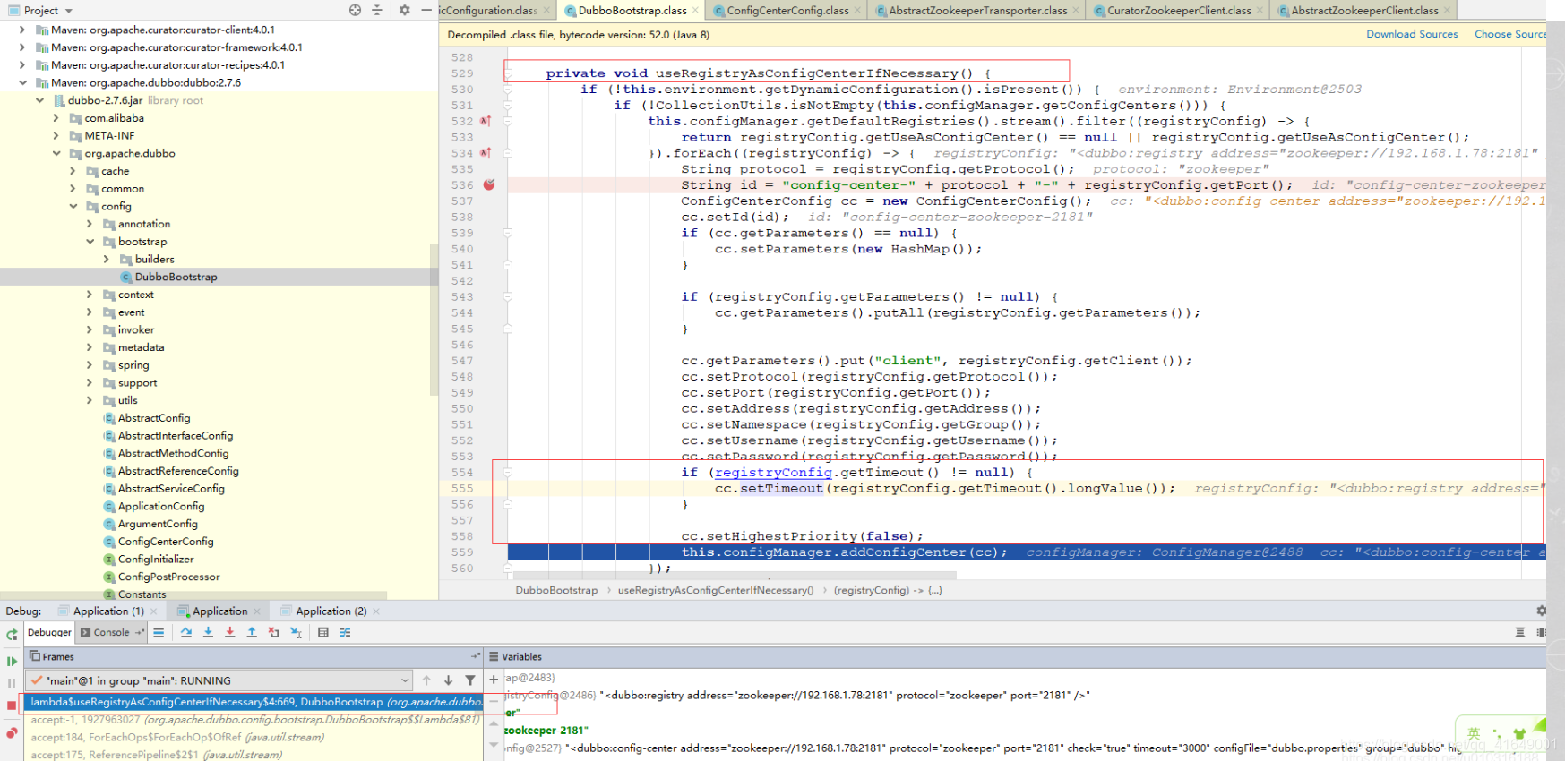Open thread selector dropdown showing main RUNNING
The image size is (1565, 761).
pyautogui.click(x=219, y=680)
